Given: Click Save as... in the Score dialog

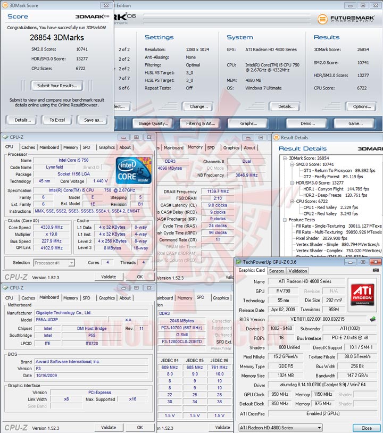Looking at the screenshot, I should [x=93, y=120].
